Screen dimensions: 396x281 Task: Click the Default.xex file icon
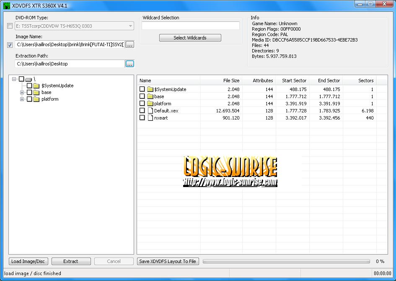pyautogui.click(x=150, y=110)
